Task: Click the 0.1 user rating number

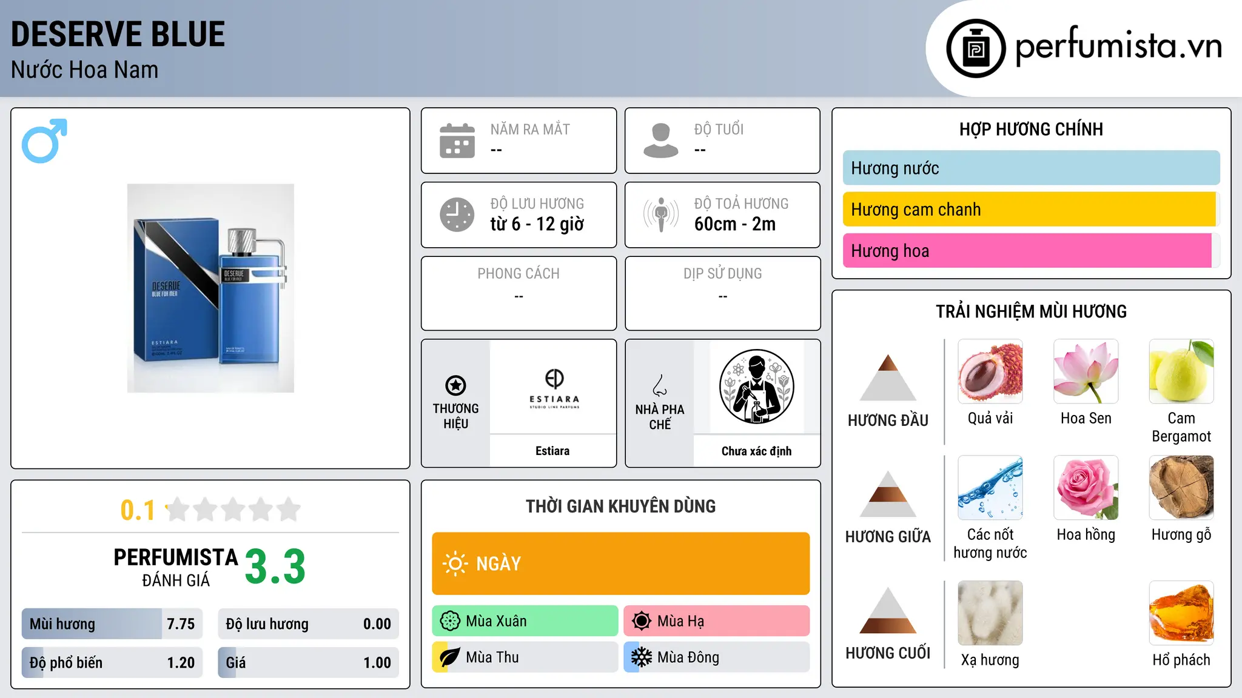Action: pos(138,510)
